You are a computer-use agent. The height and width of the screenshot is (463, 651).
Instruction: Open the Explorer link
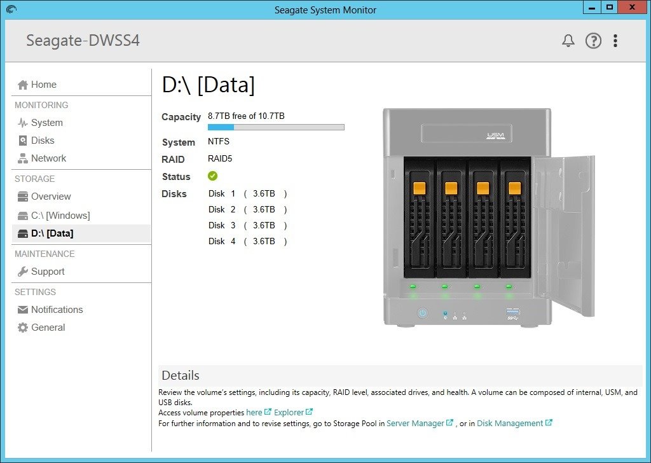coord(289,412)
